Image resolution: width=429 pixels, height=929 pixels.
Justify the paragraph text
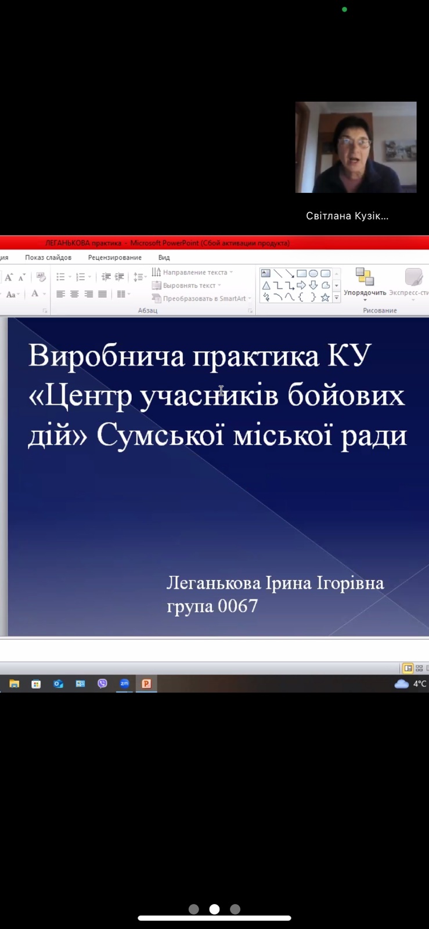tap(103, 294)
